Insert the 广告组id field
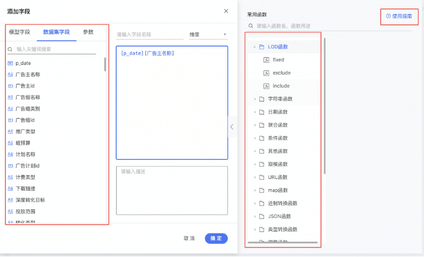 [x=25, y=121]
